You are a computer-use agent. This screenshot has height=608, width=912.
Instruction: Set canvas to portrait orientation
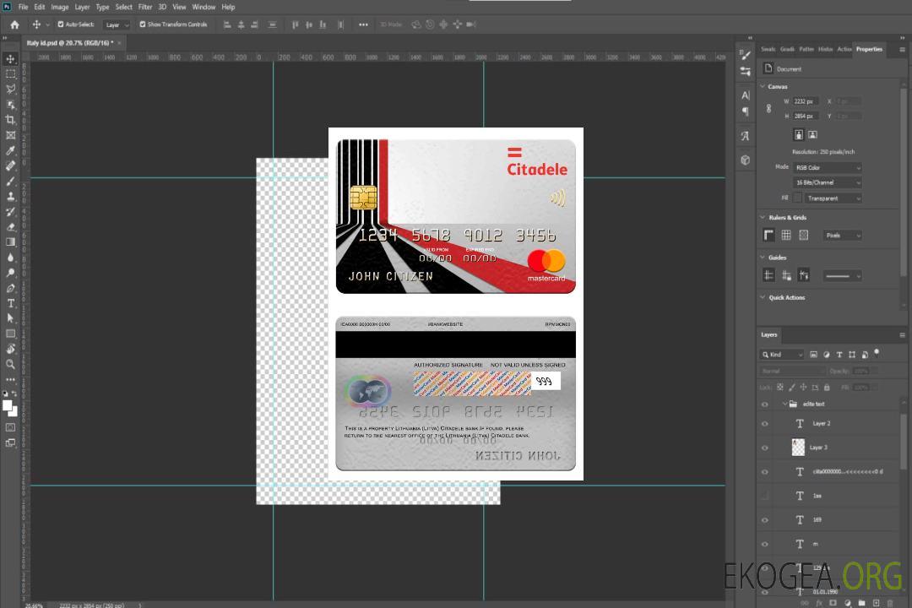[799, 134]
